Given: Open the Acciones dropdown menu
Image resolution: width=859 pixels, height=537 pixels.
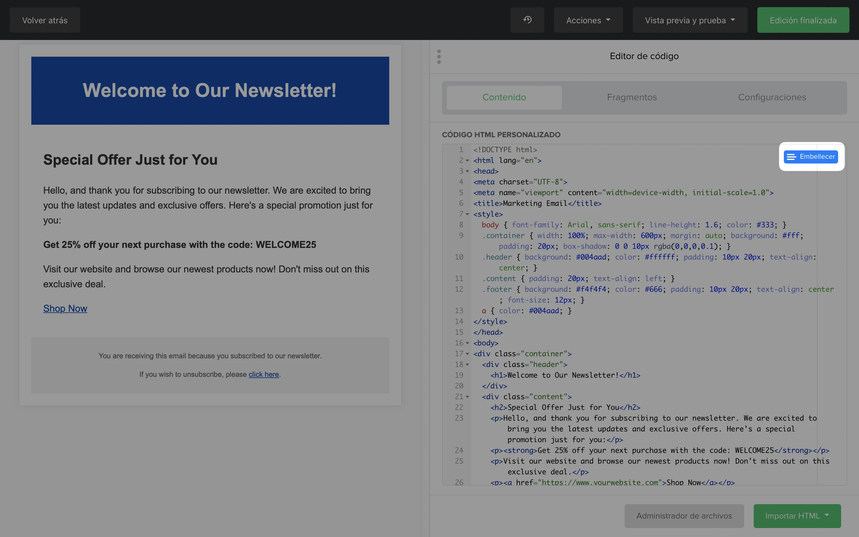Looking at the screenshot, I should (x=588, y=20).
